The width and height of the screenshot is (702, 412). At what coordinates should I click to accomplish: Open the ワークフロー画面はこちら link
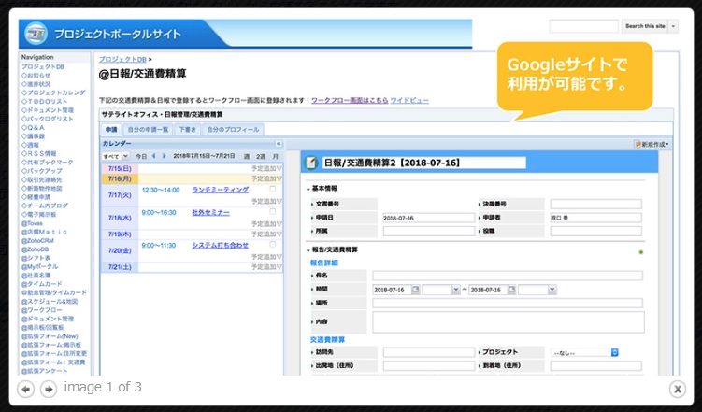point(350,100)
